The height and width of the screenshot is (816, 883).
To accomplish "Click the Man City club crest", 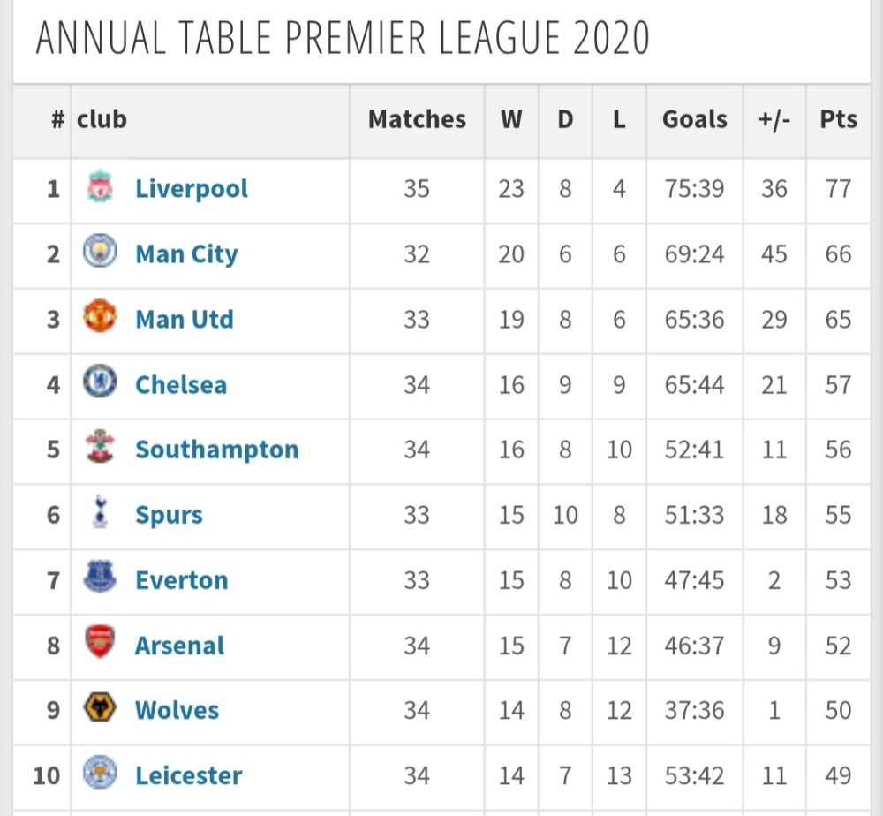I will 101,251.
